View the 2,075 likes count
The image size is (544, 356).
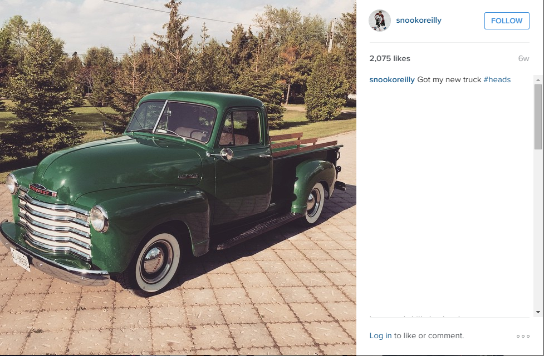[390, 58]
